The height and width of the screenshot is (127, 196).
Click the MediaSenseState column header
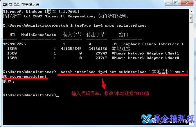tap(39, 35)
